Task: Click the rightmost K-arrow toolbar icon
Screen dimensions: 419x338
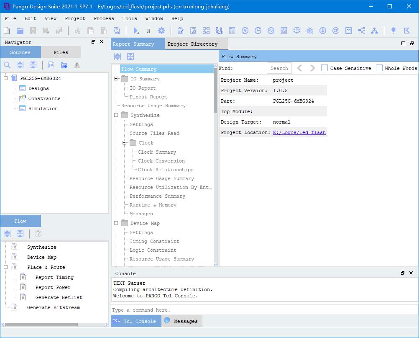Action: 407,31
